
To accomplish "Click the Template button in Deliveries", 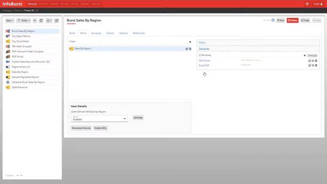I will pyautogui.click(x=312, y=56).
